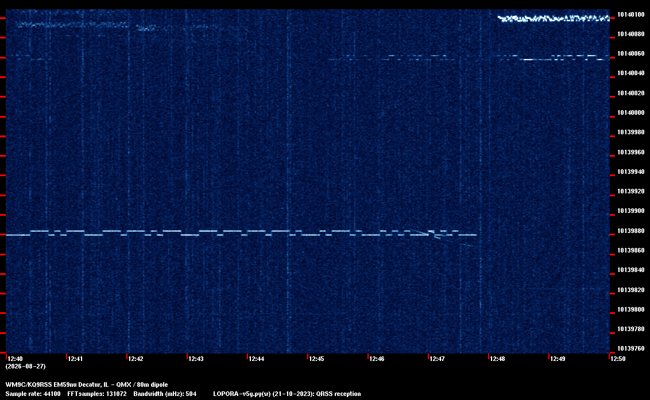Select the 10139940 frequency label

point(631,172)
